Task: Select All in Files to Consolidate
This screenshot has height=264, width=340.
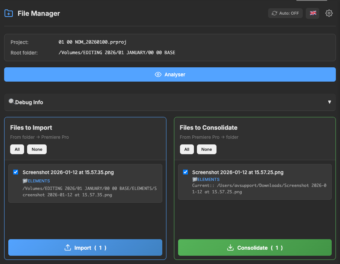Action: tap(187, 149)
